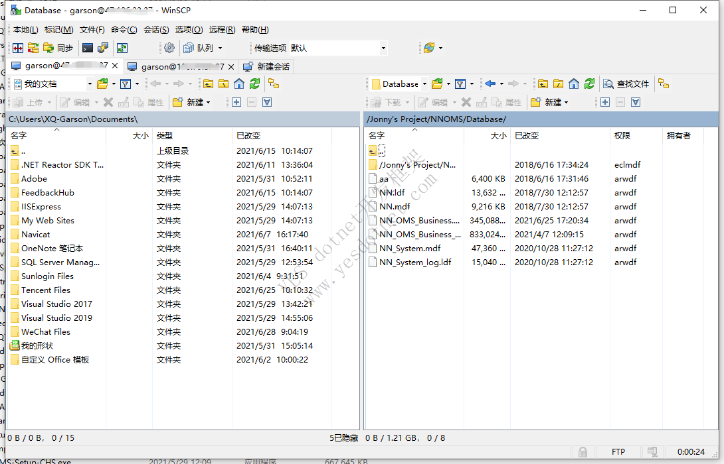Click remote panel select all files icon

click(636, 102)
